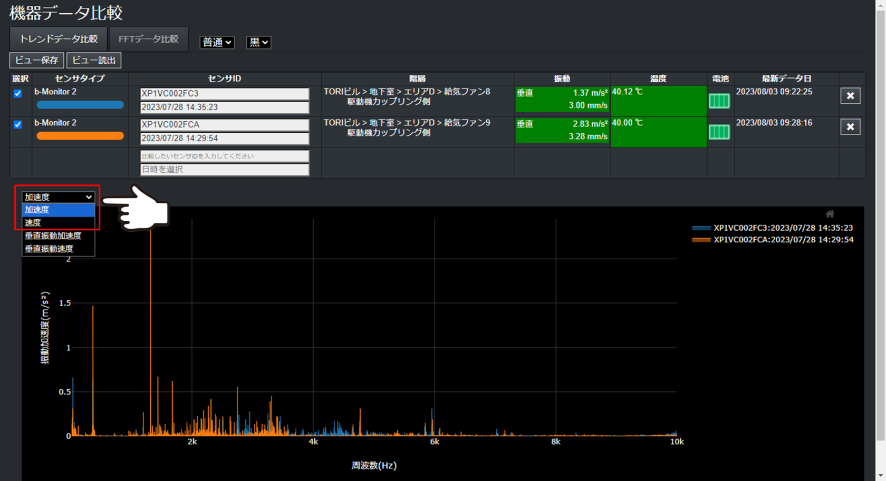
Task: Collapse the 加速度 chart type dropdown
Action: 58,197
